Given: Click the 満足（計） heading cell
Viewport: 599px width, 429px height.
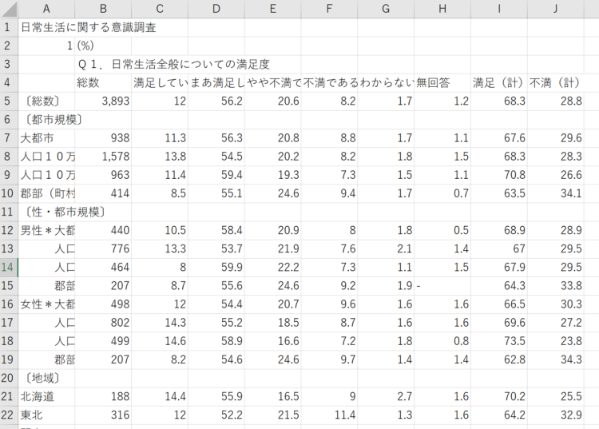Looking at the screenshot, I should [499, 82].
